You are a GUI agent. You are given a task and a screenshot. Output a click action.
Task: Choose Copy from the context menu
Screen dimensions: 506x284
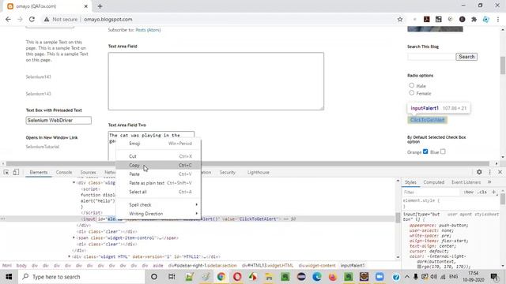tap(158, 165)
